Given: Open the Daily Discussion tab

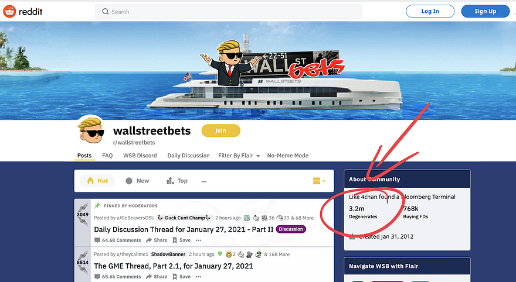Looking at the screenshot, I should 188,156.
